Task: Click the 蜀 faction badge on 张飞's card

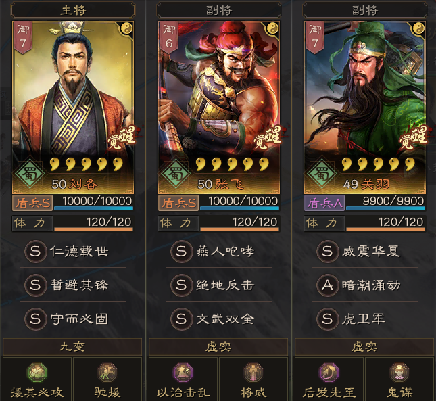Action: point(176,174)
